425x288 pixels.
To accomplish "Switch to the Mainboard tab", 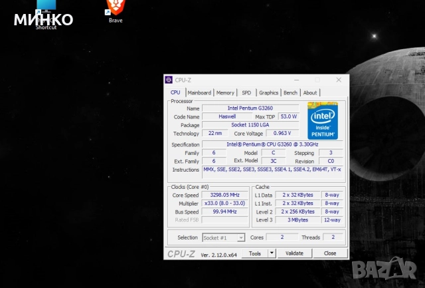I will (x=199, y=92).
